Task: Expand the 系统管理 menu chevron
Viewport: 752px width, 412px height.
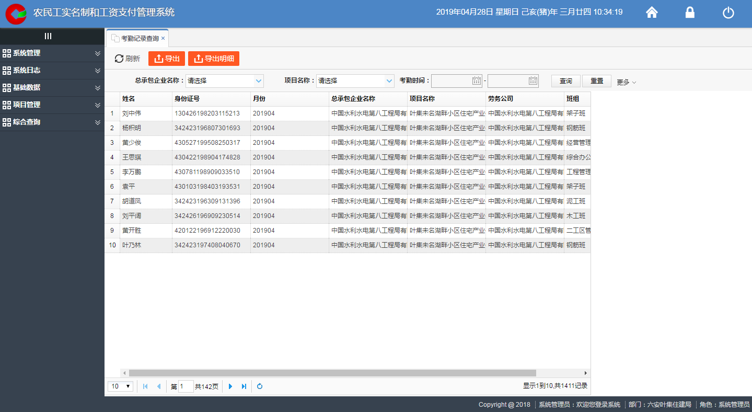Action: click(x=97, y=53)
